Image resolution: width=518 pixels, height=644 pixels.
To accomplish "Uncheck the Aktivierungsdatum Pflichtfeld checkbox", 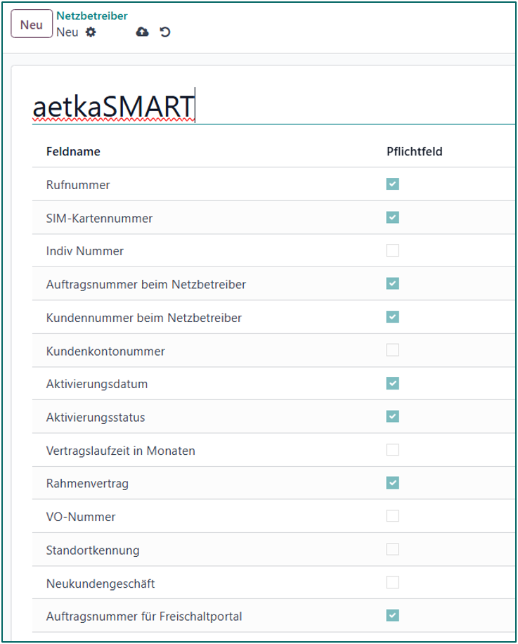I will point(393,383).
